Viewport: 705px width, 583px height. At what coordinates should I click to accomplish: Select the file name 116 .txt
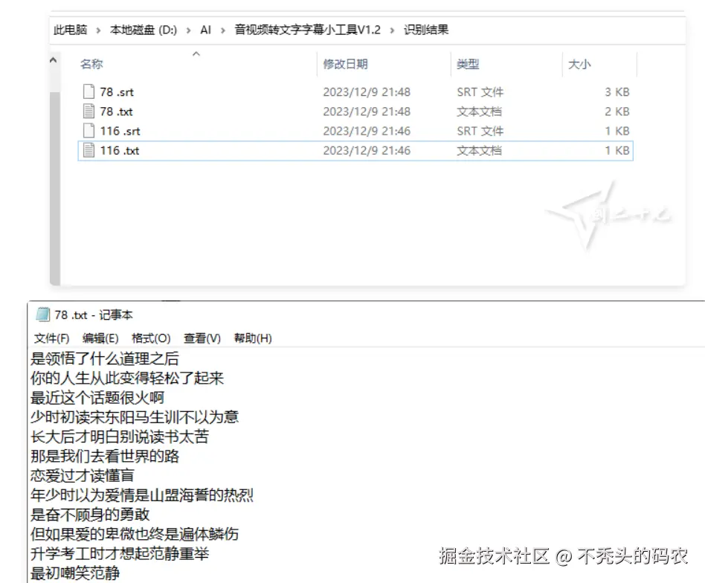pos(120,150)
